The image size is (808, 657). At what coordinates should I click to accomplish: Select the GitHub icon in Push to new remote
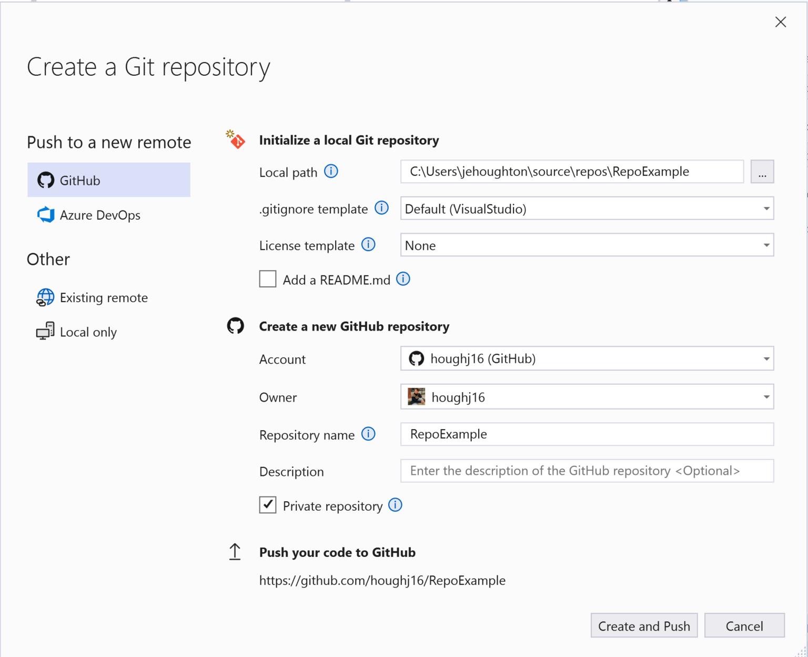pos(46,180)
